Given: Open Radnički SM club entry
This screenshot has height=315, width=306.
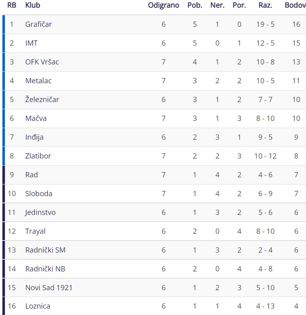Looking at the screenshot, I should [45, 250].
